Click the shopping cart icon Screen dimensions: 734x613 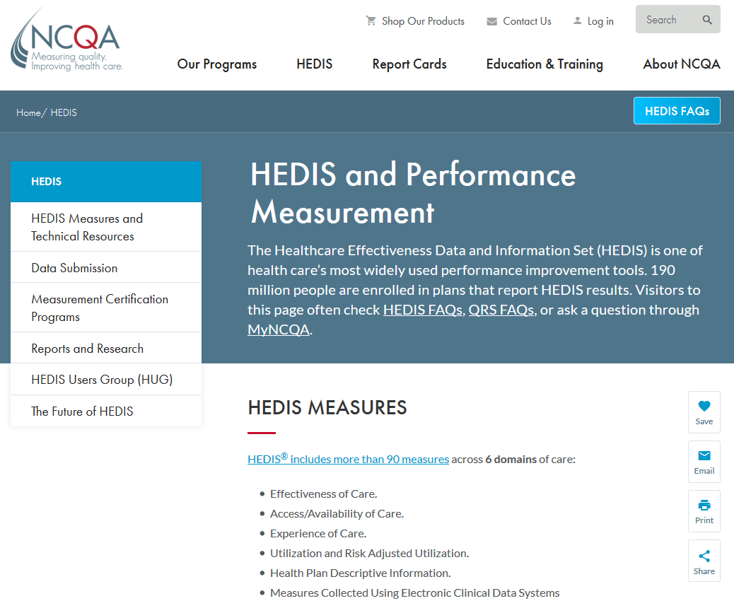[371, 21]
